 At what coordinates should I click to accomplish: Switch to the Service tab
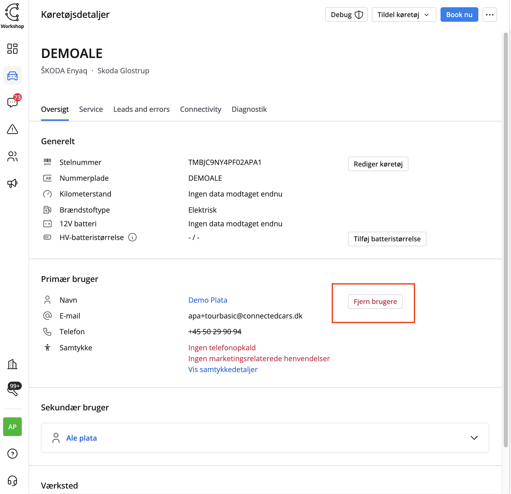[91, 109]
